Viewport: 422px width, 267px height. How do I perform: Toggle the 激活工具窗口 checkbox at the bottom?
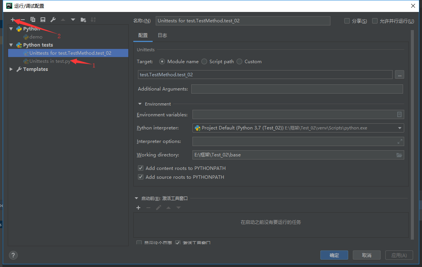click(x=178, y=243)
